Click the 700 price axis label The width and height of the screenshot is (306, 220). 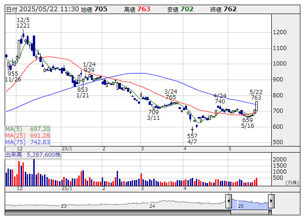pos(278,111)
